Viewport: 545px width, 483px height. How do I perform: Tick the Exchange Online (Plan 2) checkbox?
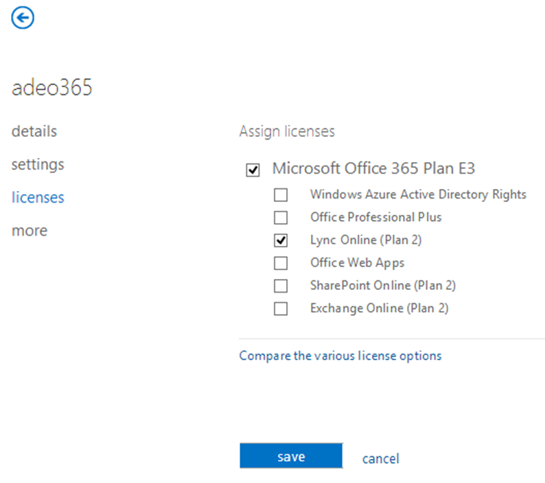pos(281,308)
